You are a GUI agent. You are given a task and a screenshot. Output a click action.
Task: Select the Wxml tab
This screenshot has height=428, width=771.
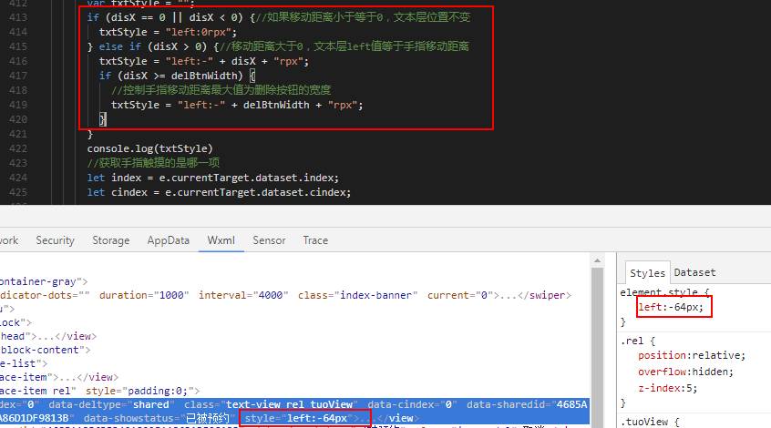[x=221, y=240]
